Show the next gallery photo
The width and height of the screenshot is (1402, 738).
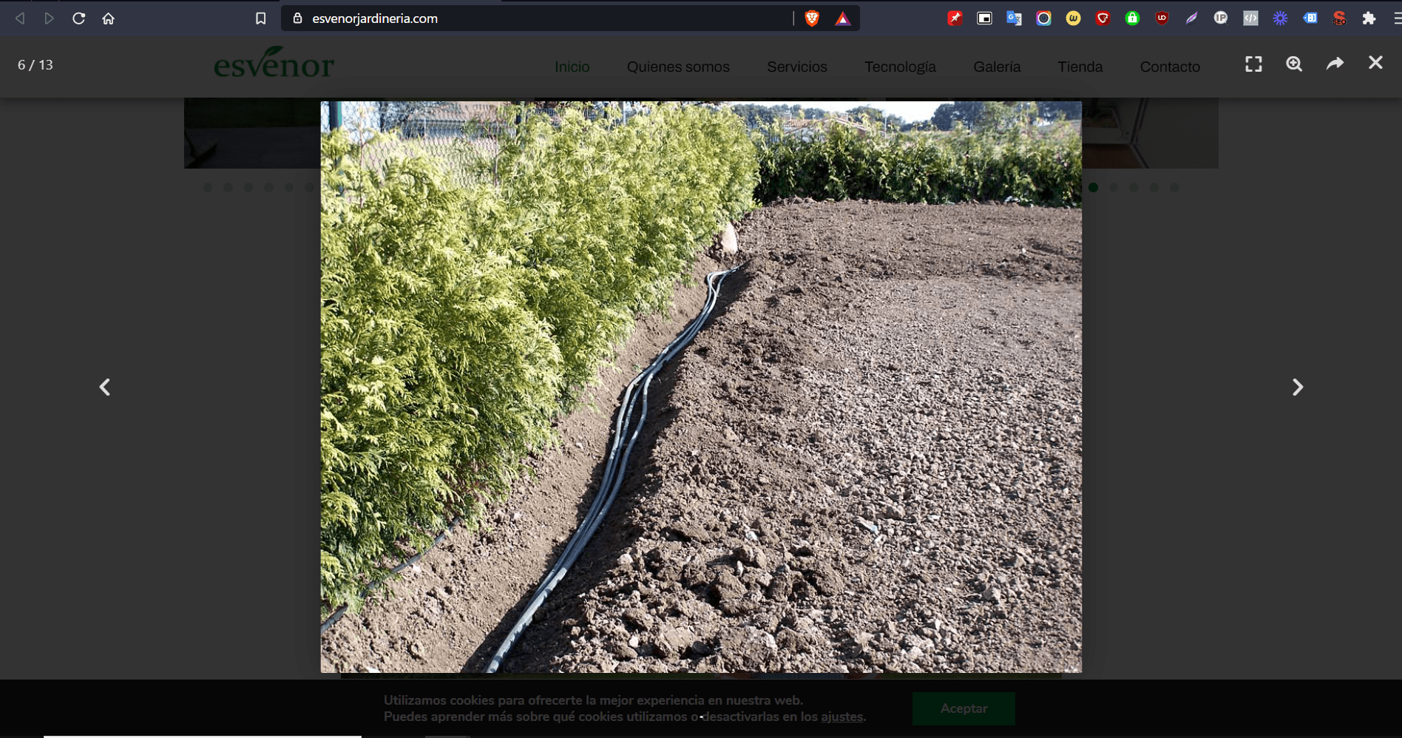pos(1297,387)
